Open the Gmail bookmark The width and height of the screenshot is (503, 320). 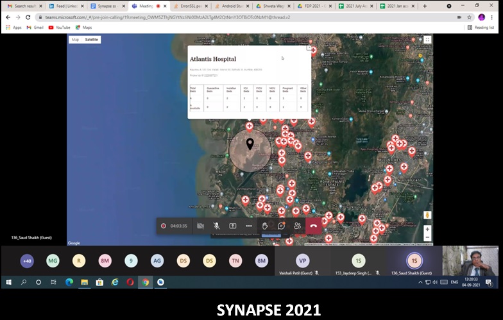click(35, 28)
